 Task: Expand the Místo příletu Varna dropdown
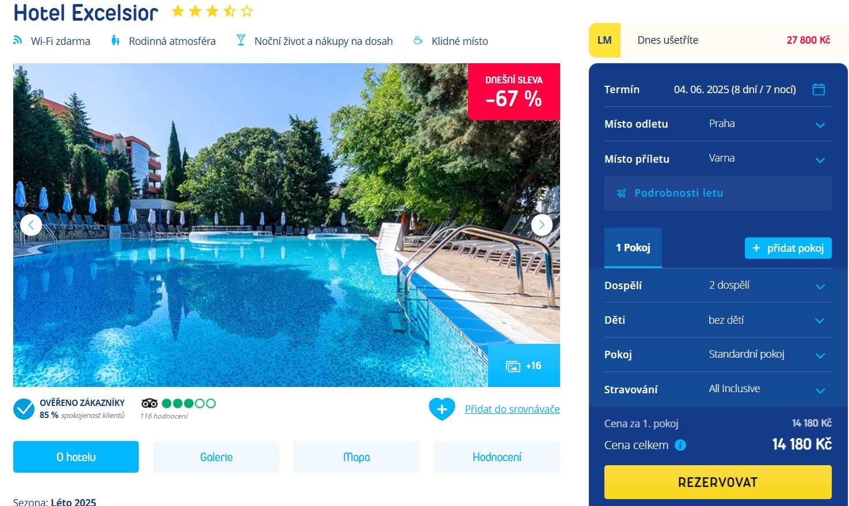pyautogui.click(x=718, y=159)
